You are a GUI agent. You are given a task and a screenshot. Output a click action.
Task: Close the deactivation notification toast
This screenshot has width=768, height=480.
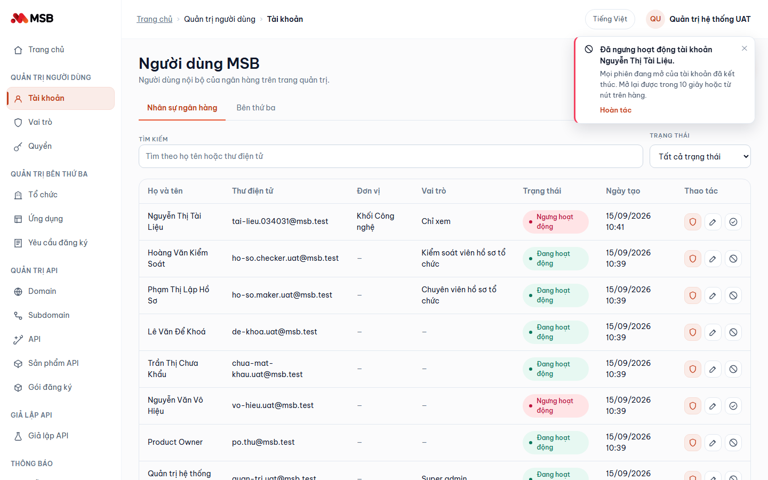(745, 49)
